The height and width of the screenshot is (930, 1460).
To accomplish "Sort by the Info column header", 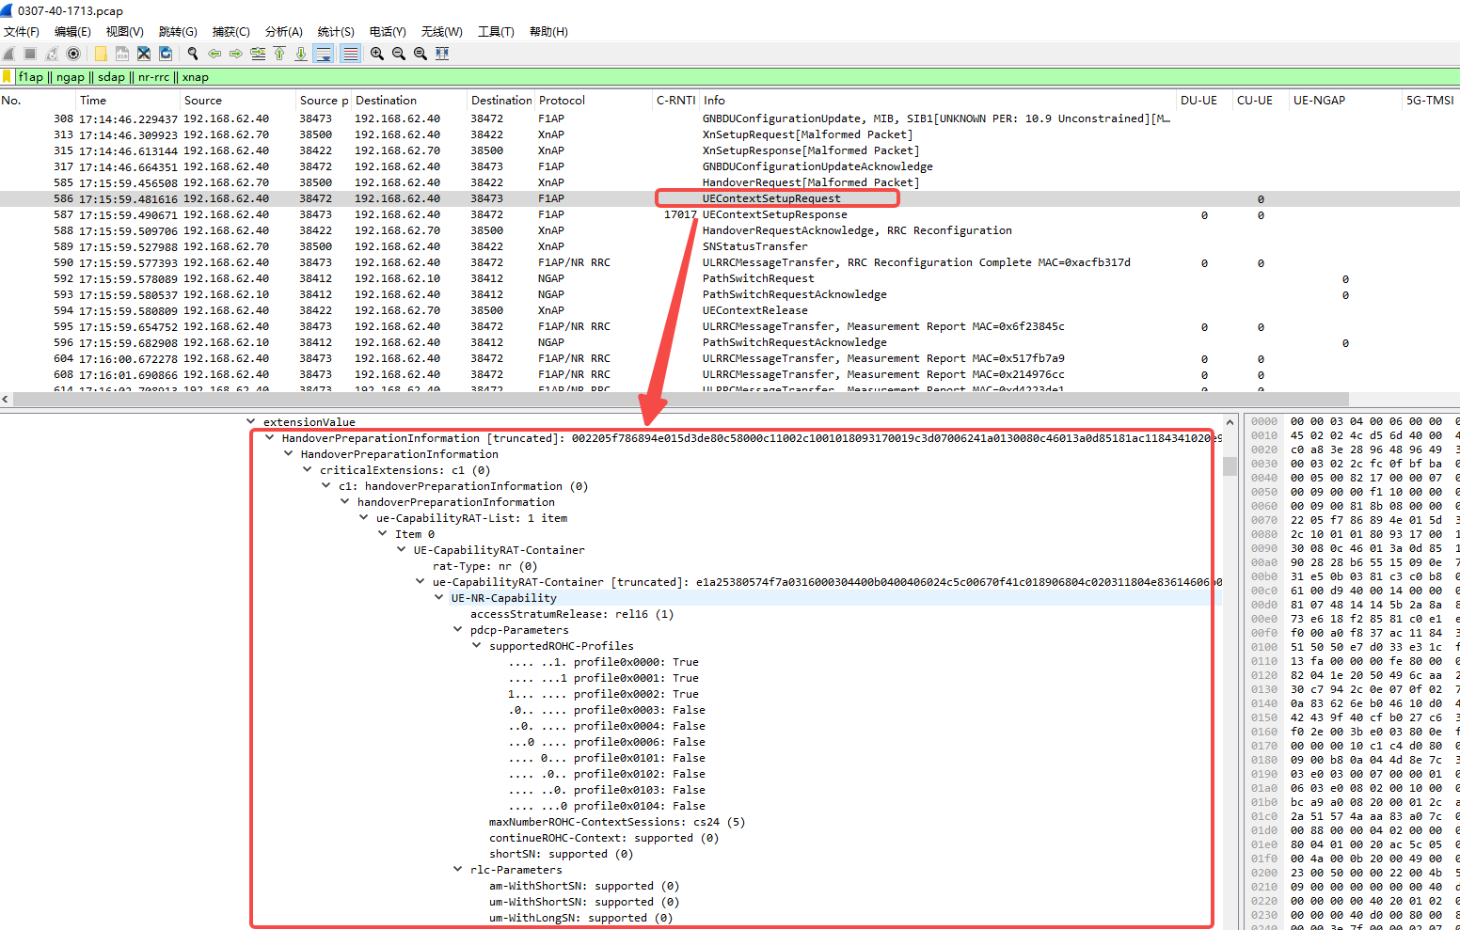I will pyautogui.click(x=938, y=101).
